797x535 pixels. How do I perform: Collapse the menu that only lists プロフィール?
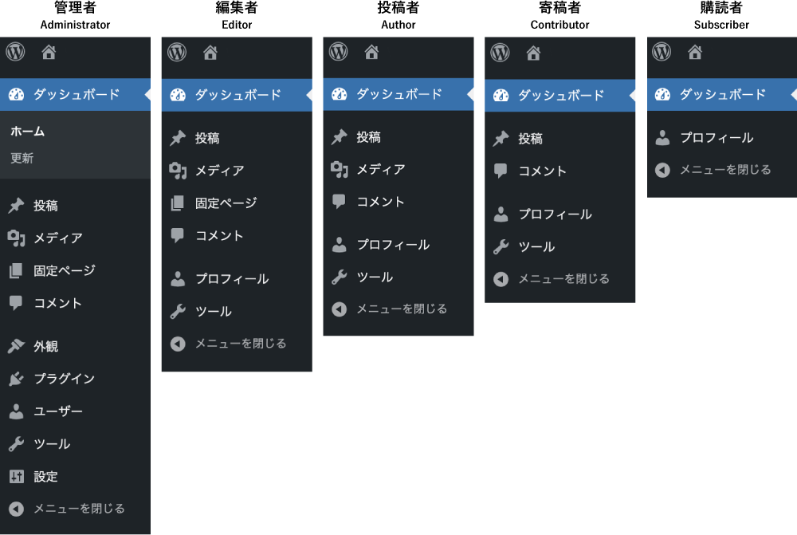[724, 170]
